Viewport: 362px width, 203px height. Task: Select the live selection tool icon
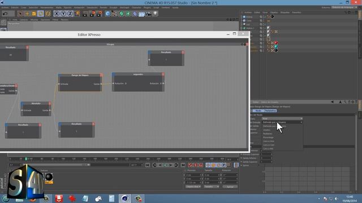click(20, 14)
